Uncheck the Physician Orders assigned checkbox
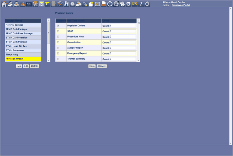This screenshot has height=156, width=233. pos(58,26)
